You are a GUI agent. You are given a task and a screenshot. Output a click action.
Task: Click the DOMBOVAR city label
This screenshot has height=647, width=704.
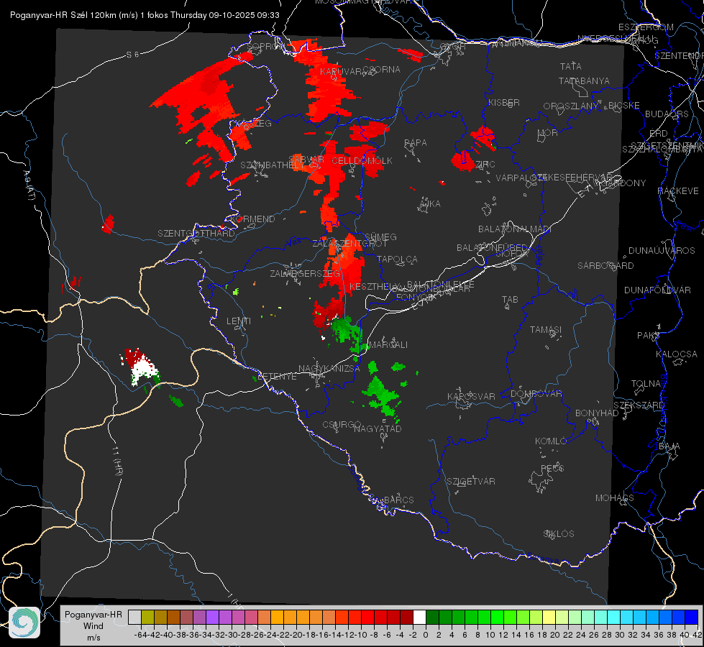click(x=536, y=394)
